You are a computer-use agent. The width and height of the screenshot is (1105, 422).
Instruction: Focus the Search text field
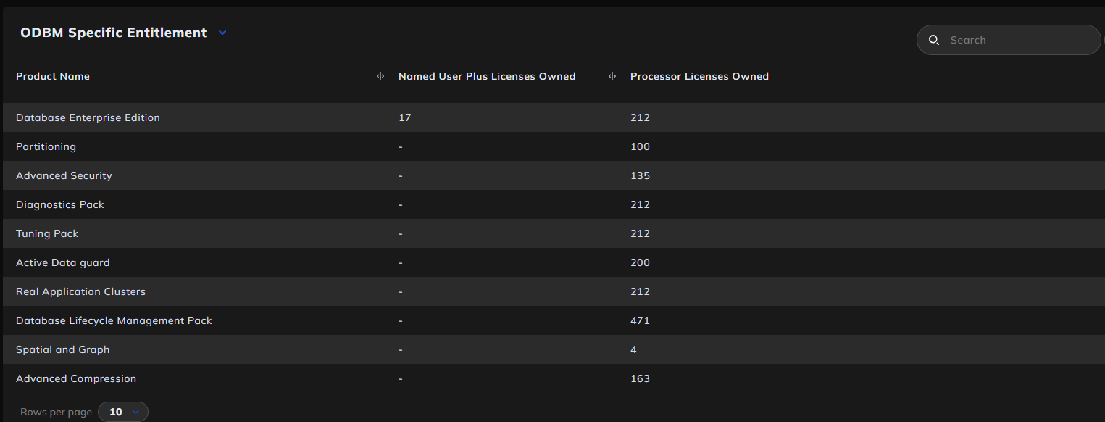tap(1018, 40)
